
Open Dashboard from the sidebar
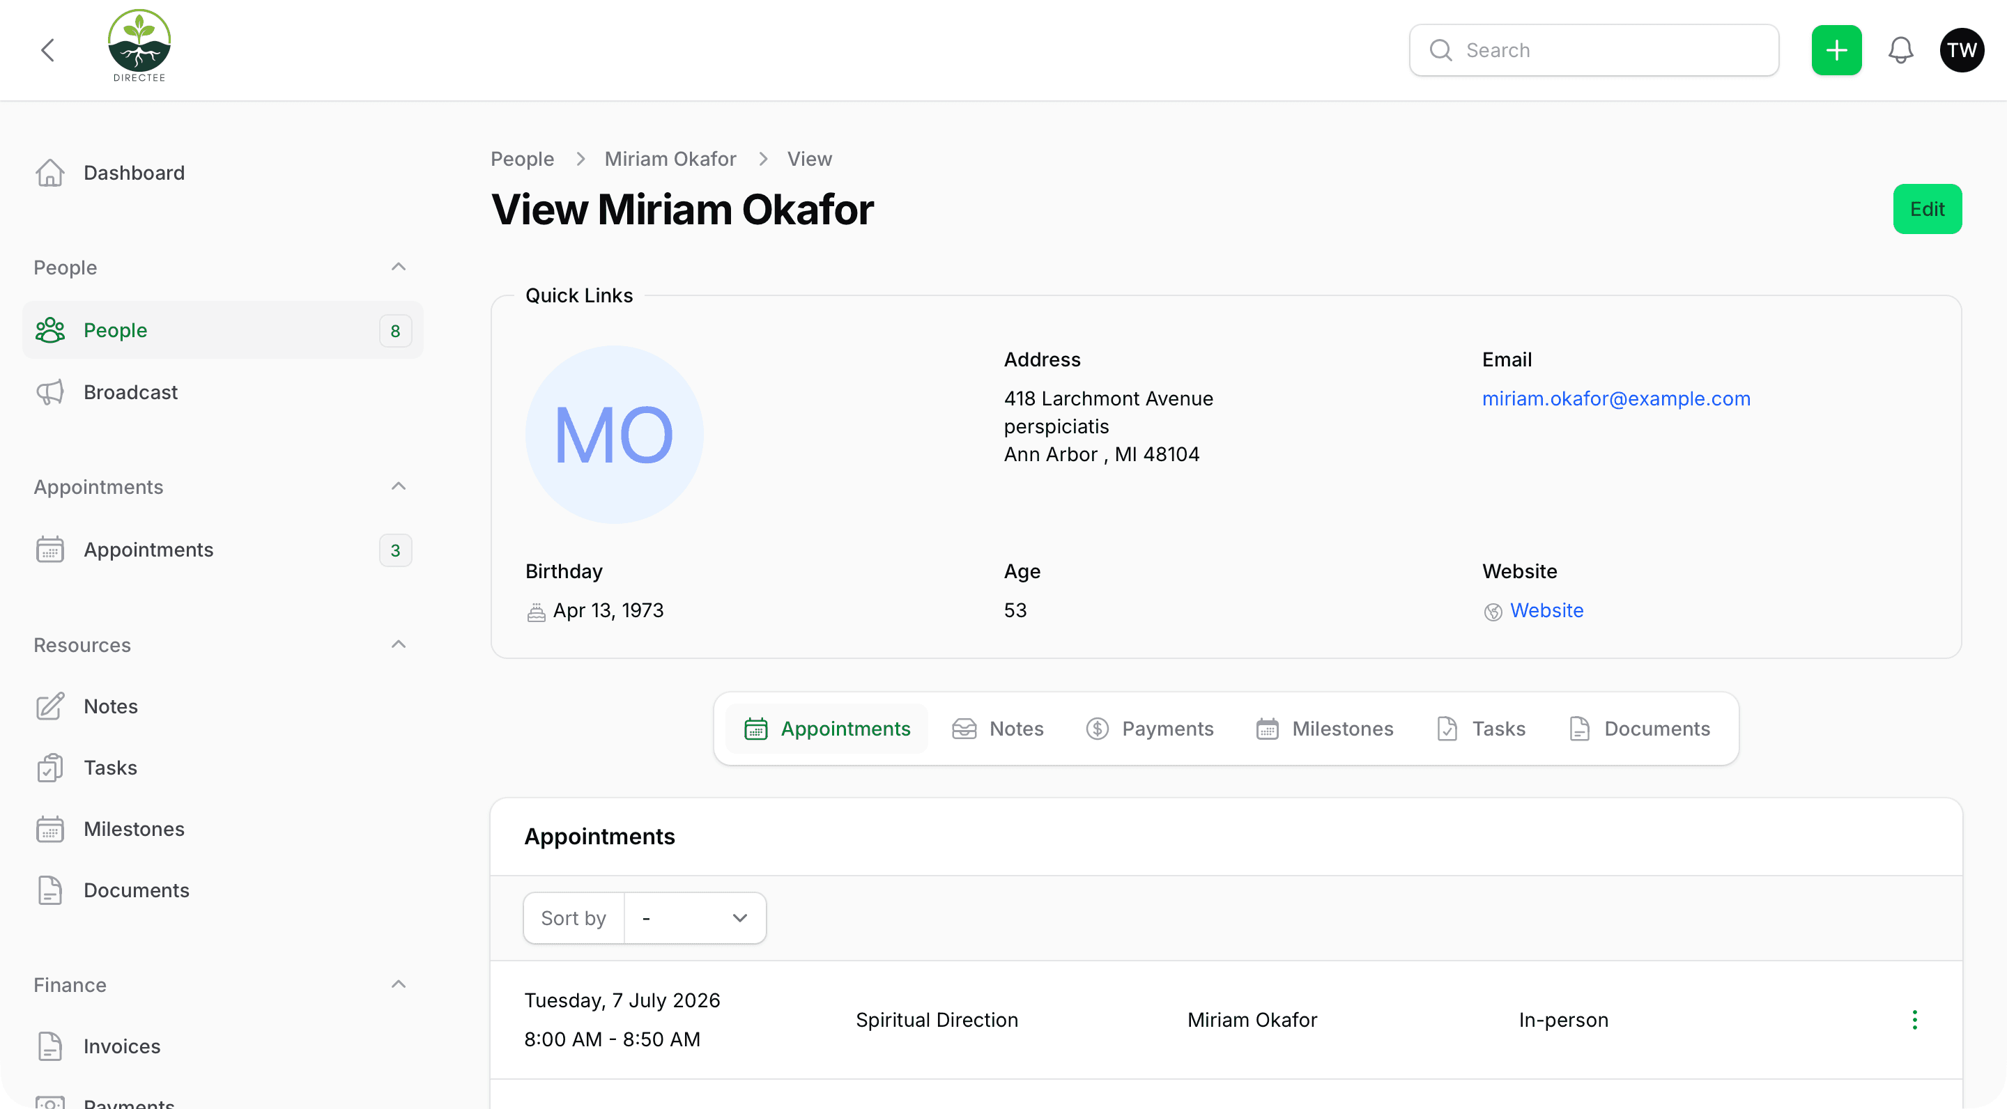(x=223, y=173)
